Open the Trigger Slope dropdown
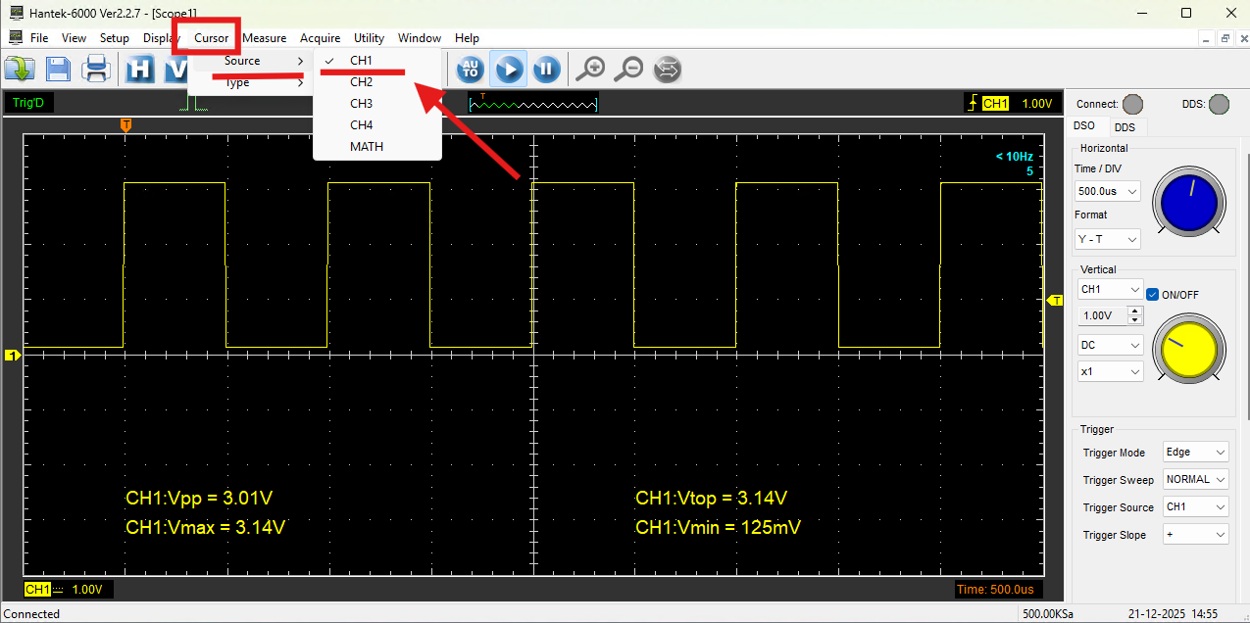The image size is (1250, 623). pos(1196,534)
